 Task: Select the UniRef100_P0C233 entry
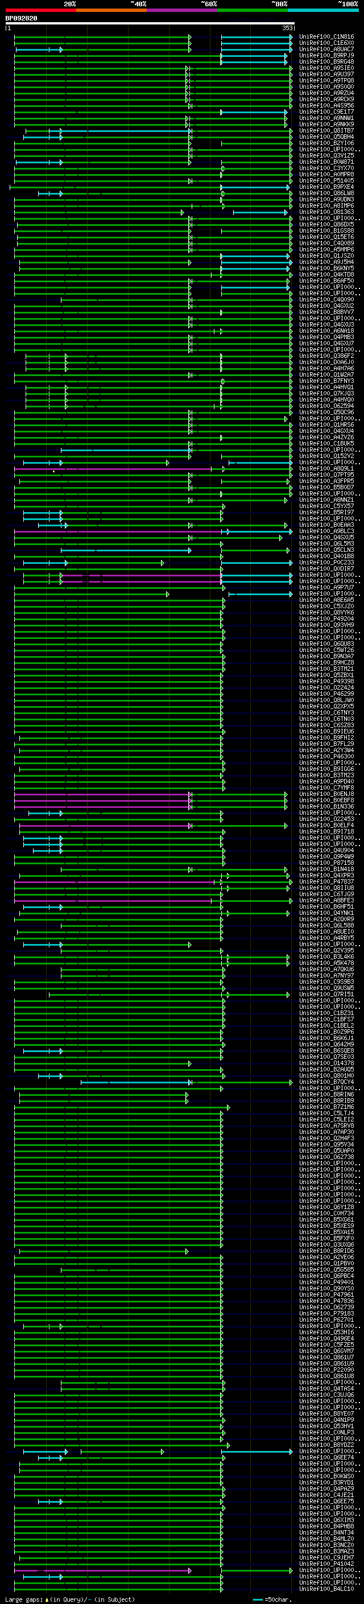tap(326, 563)
